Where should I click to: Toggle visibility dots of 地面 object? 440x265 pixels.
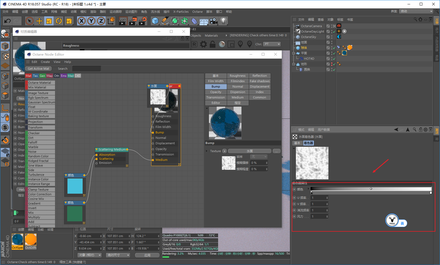point(332,42)
